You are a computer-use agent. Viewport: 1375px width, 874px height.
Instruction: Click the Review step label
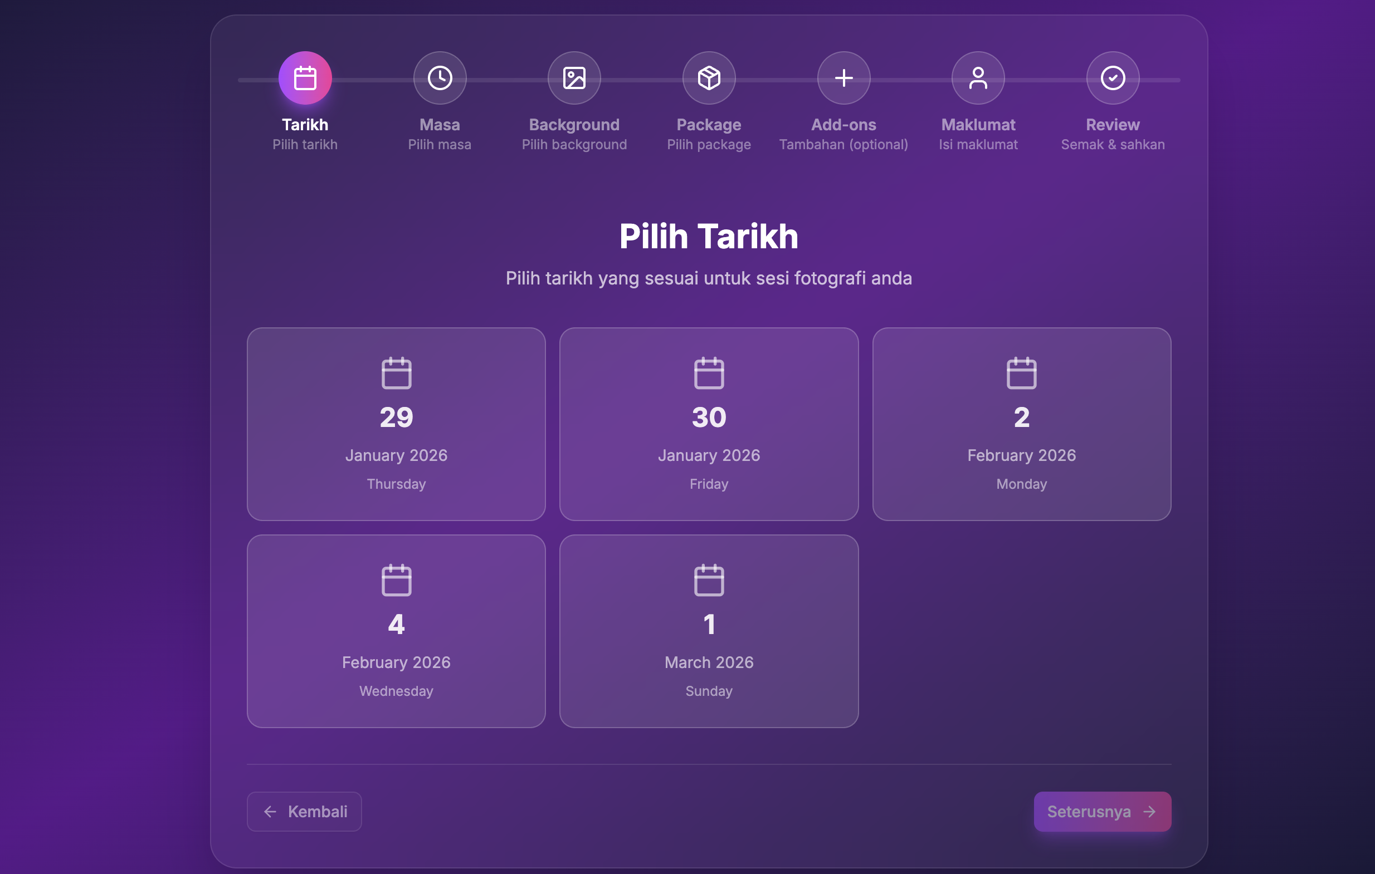point(1113,124)
